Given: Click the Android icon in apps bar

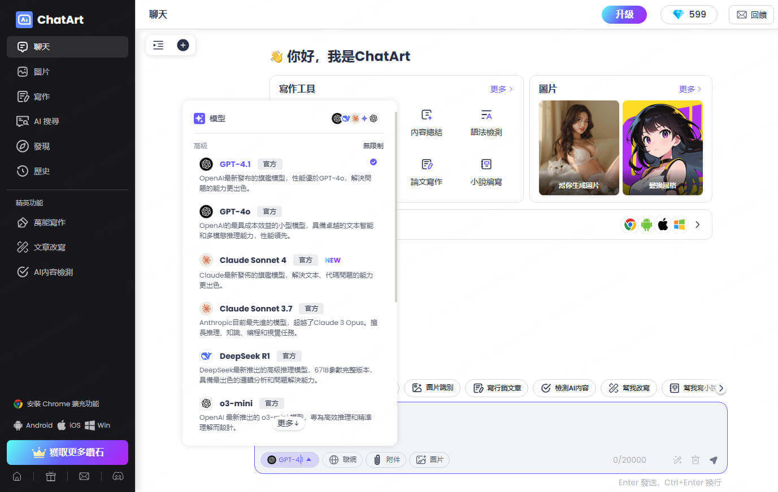Looking at the screenshot, I should (x=646, y=225).
